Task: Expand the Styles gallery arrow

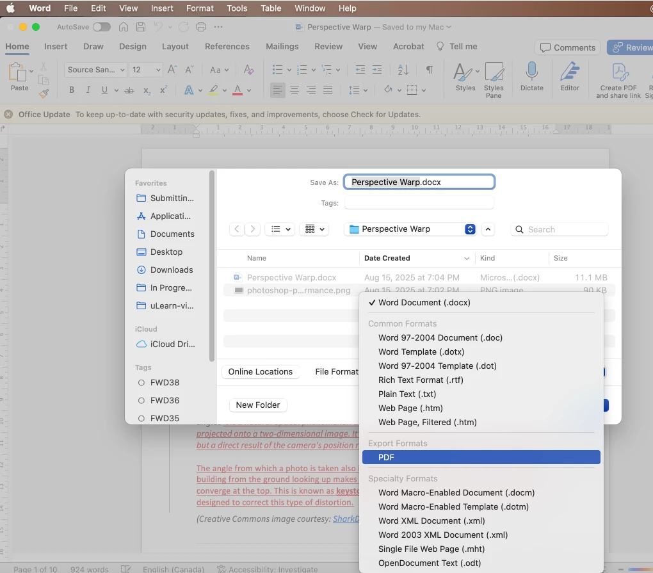Action: (x=477, y=71)
